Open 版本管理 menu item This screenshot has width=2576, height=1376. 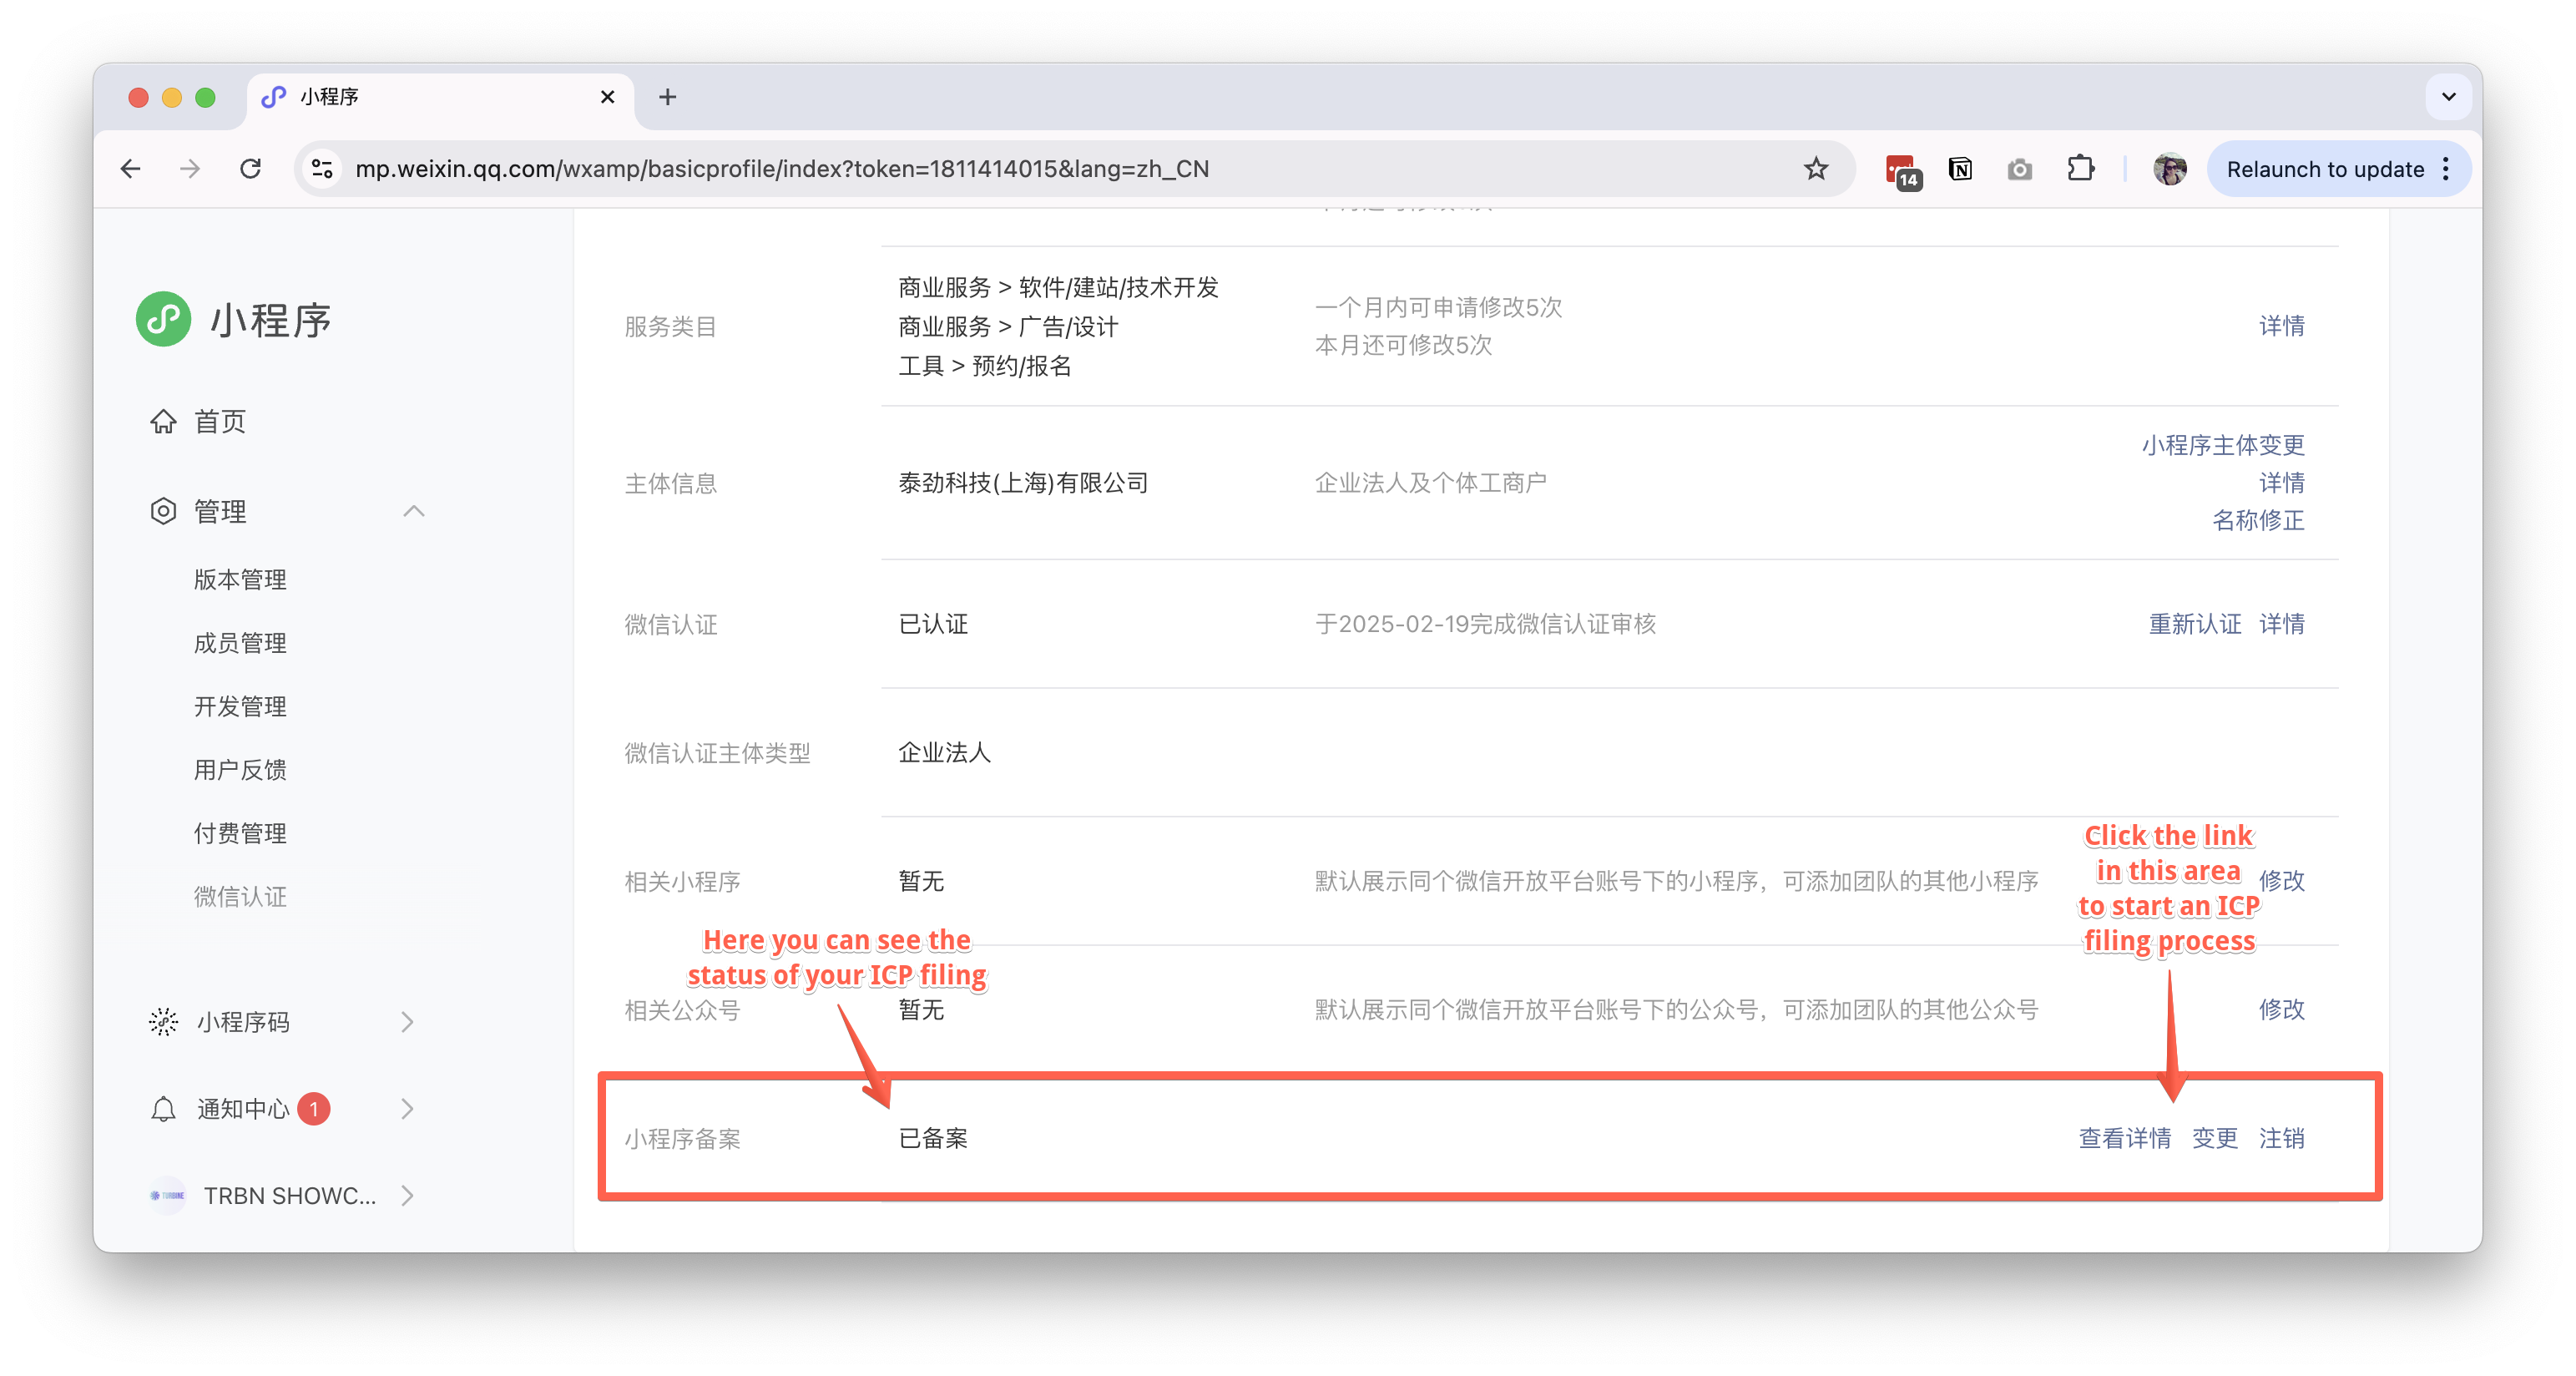tap(240, 580)
